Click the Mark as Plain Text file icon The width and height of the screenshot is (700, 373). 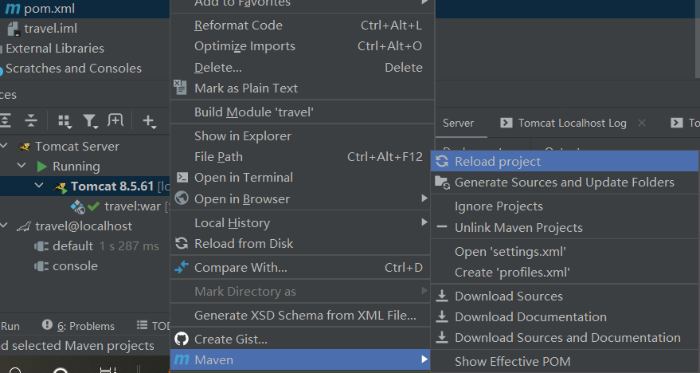tap(180, 87)
